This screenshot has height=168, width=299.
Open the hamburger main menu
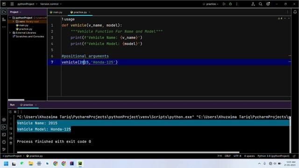pos(12,4)
